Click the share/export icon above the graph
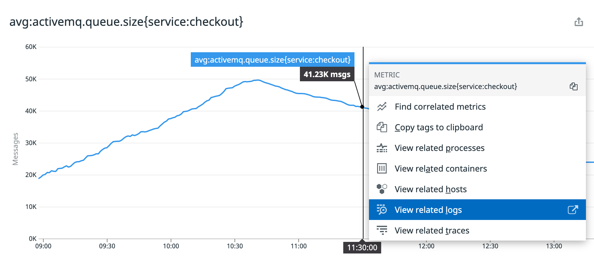 point(579,21)
